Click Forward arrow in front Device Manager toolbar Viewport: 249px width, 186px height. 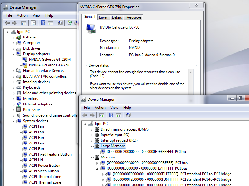point(92,115)
